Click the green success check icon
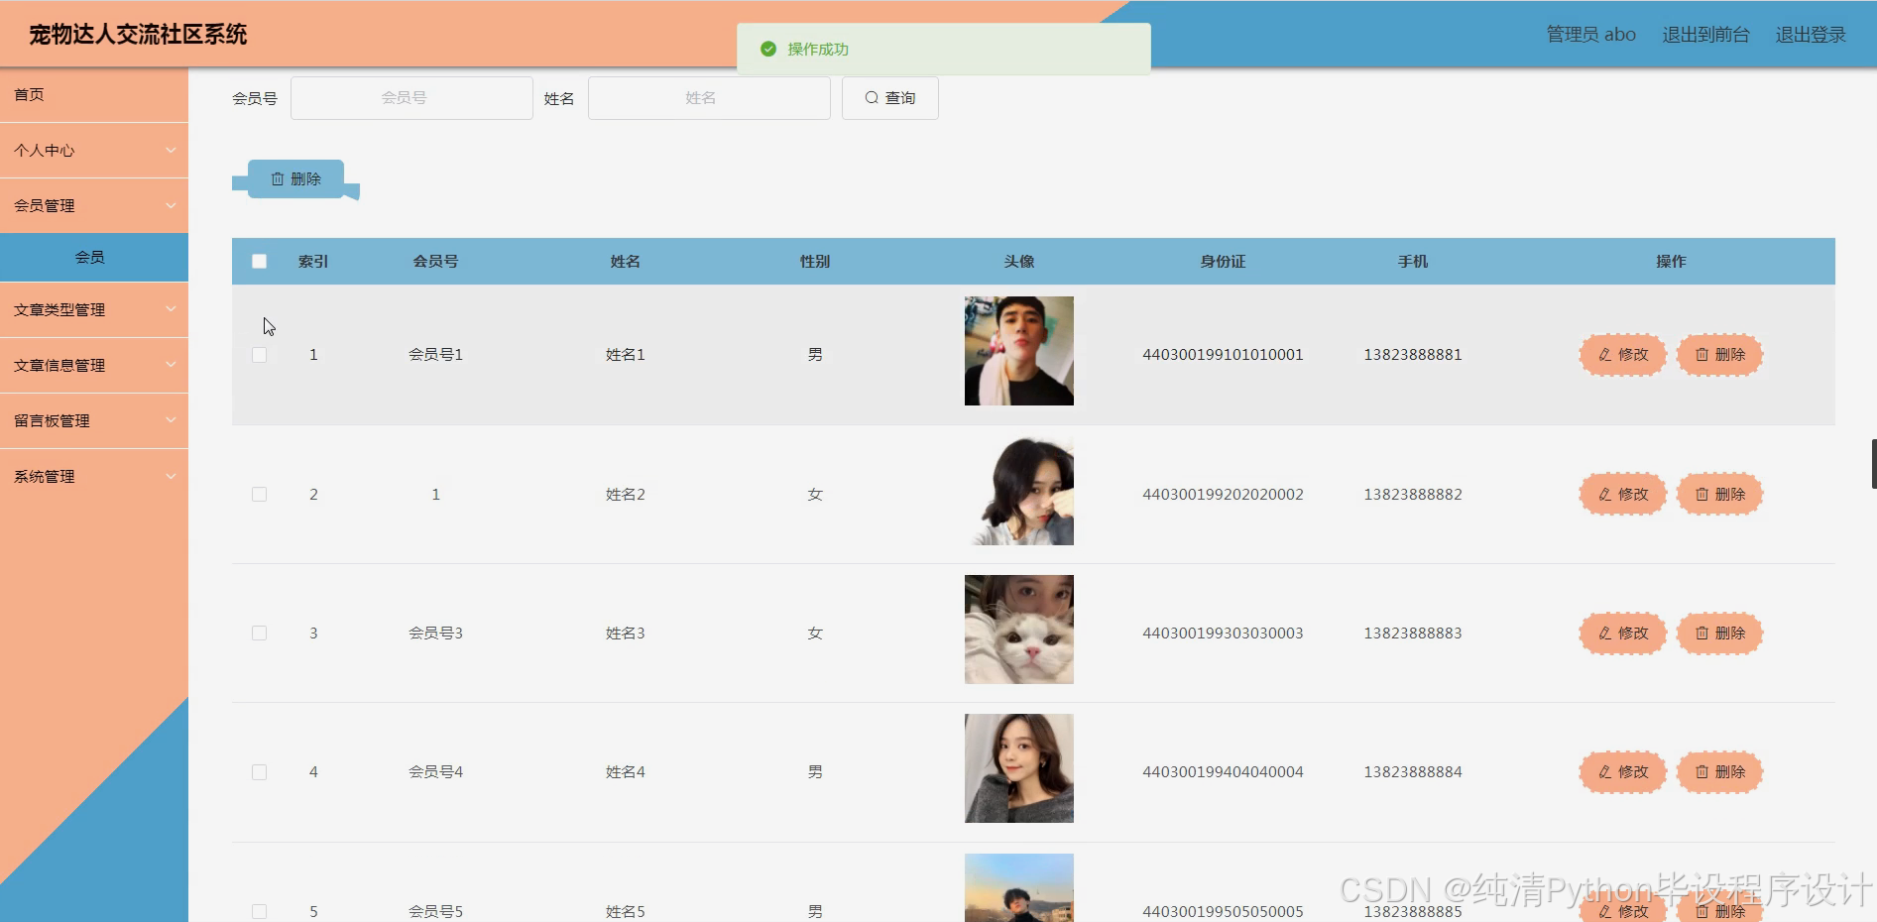Viewport: 1877px width, 922px height. (x=768, y=49)
